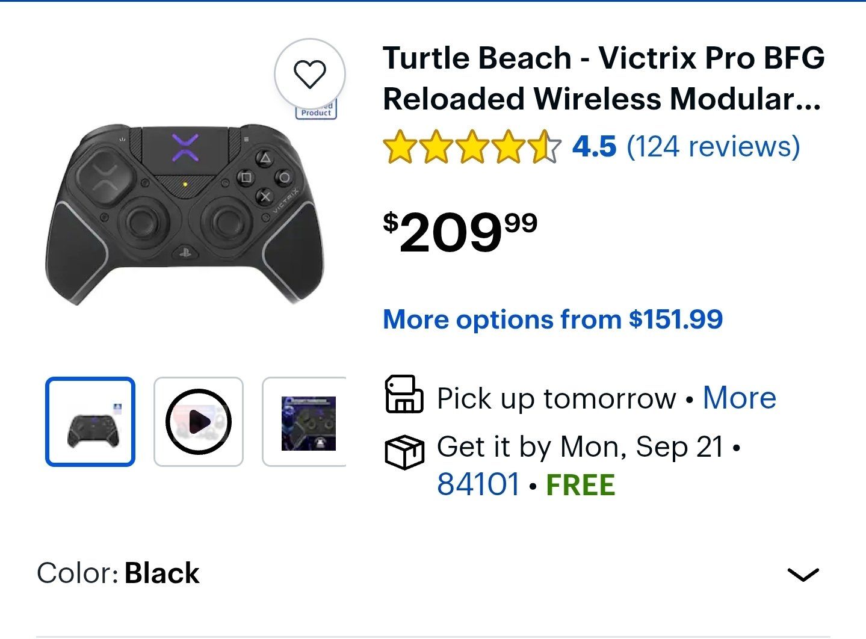The image size is (866, 639).
Task: Click the Pick up tomorrow text
Action: [x=557, y=398]
